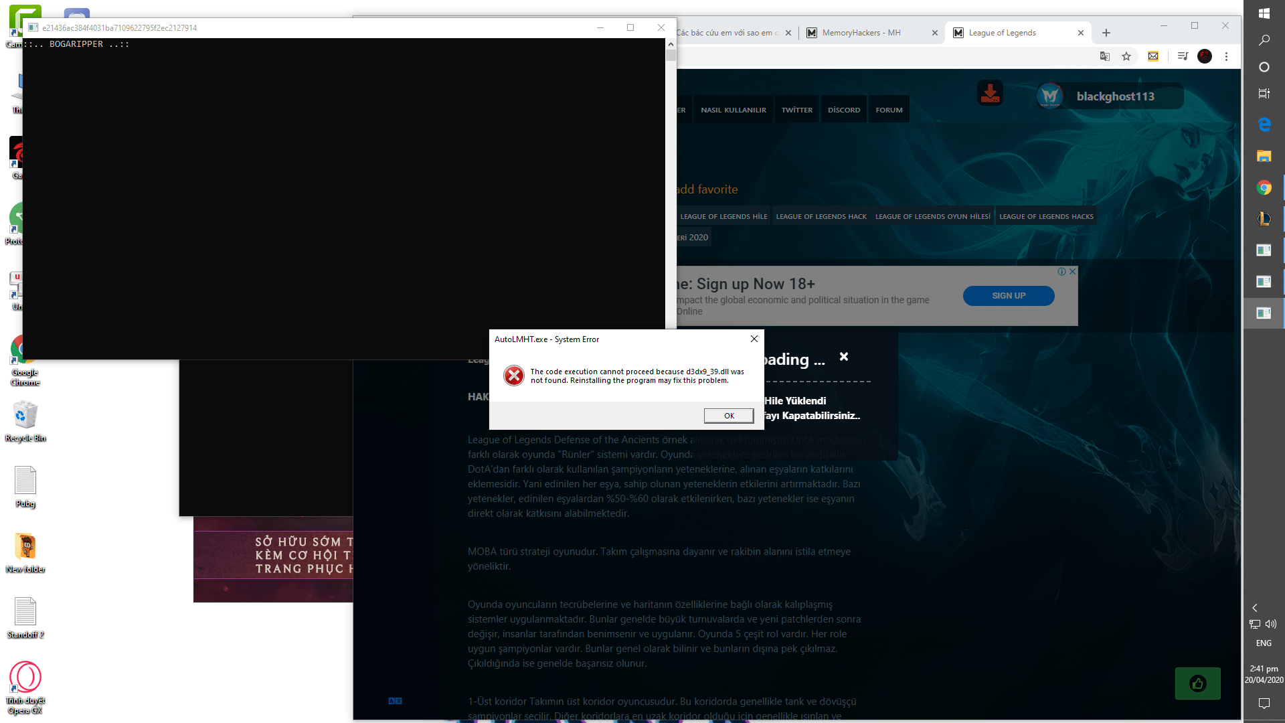Open the Chrome three-dot menu
Viewport: 1285px width, 723px height.
(1226, 56)
